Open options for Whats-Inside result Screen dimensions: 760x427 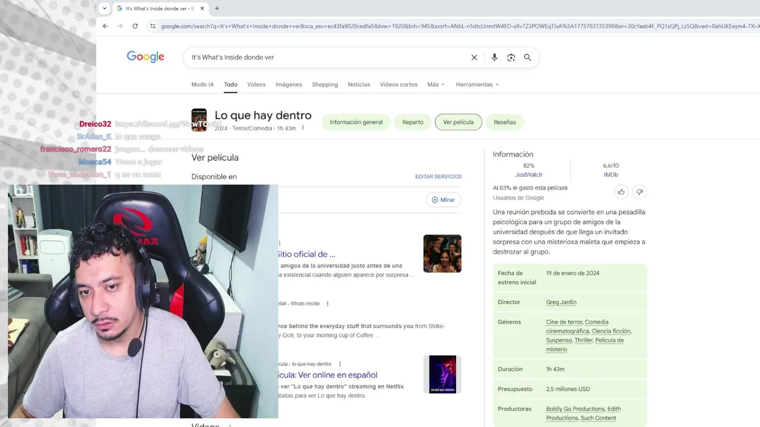pos(327,304)
